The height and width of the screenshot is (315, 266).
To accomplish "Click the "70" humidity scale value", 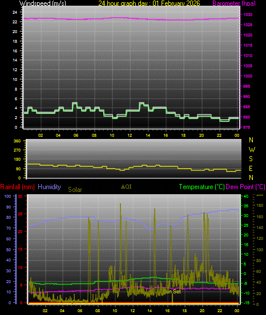I will point(9,228).
